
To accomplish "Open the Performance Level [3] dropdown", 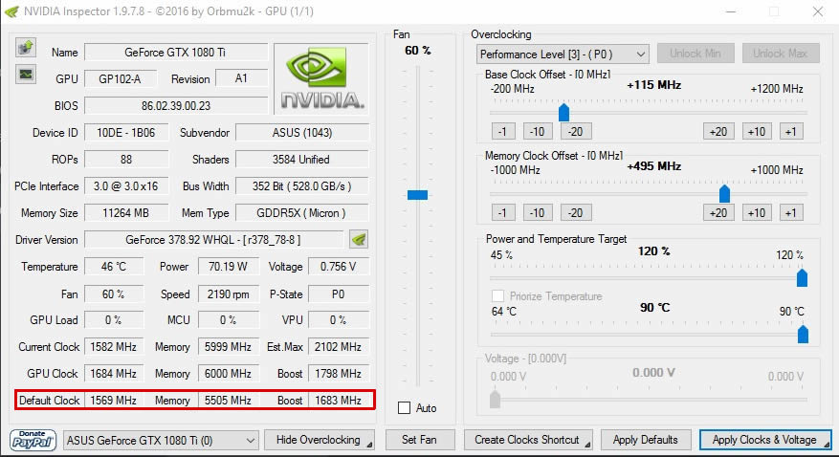I will [x=563, y=54].
